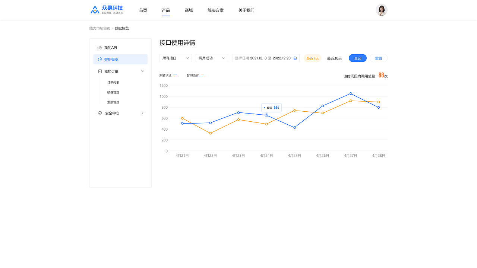Switch to the 商城 navigation tab
Image resolution: width=477 pixels, height=268 pixels.
(x=189, y=10)
